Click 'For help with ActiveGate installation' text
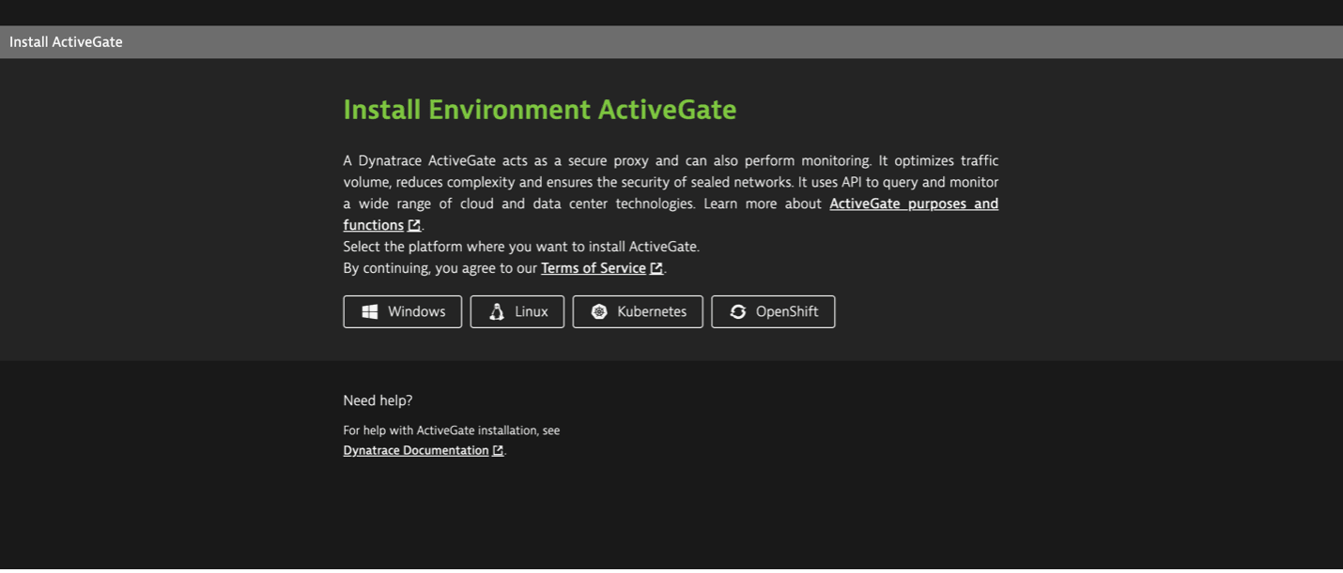The height and width of the screenshot is (573, 1343). point(452,430)
